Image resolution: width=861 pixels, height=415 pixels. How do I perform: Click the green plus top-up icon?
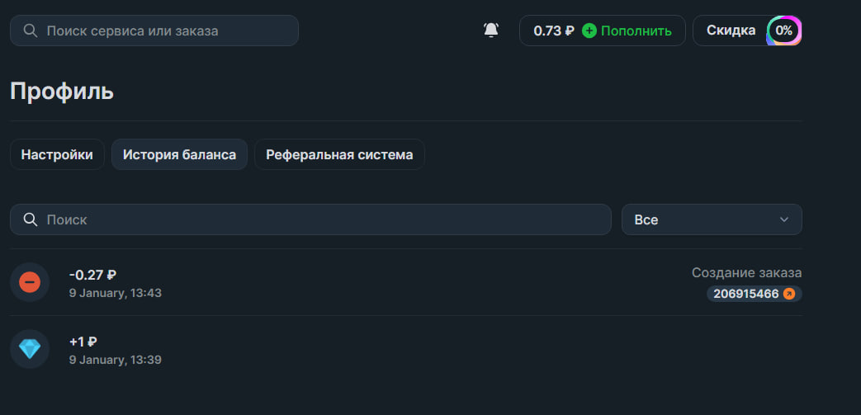pos(589,31)
